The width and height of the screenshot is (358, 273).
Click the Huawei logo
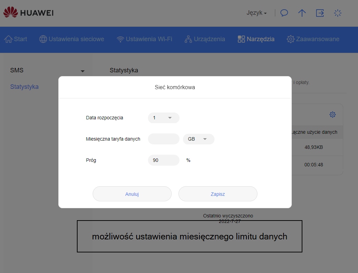tap(28, 13)
